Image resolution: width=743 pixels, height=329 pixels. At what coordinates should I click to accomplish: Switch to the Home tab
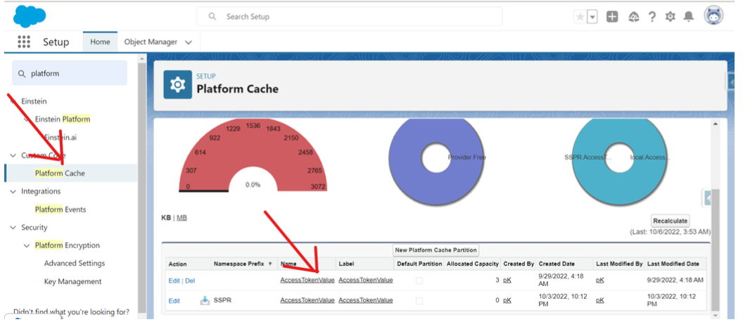click(x=100, y=42)
